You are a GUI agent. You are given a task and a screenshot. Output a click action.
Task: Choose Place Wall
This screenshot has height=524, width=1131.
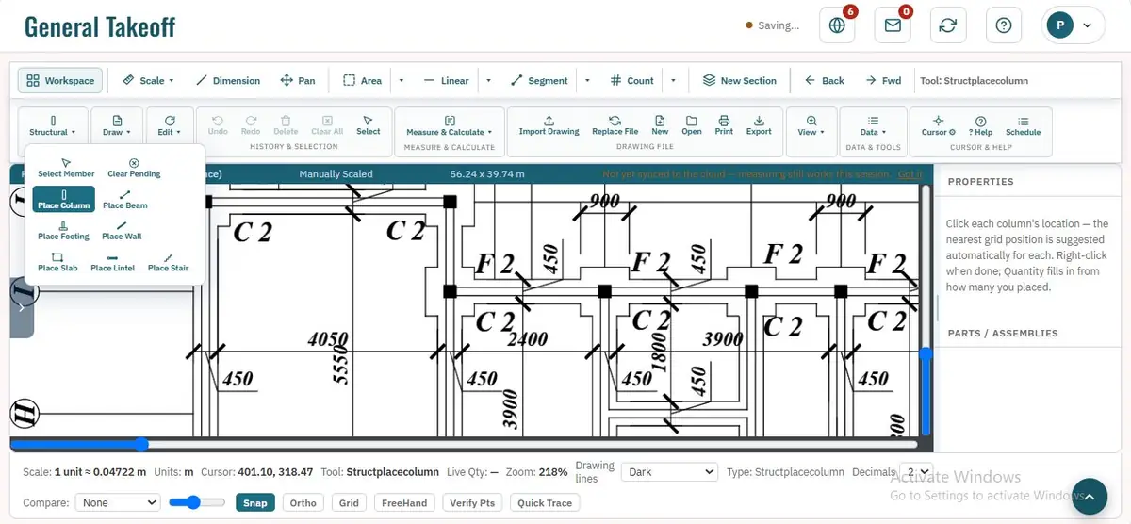click(122, 230)
